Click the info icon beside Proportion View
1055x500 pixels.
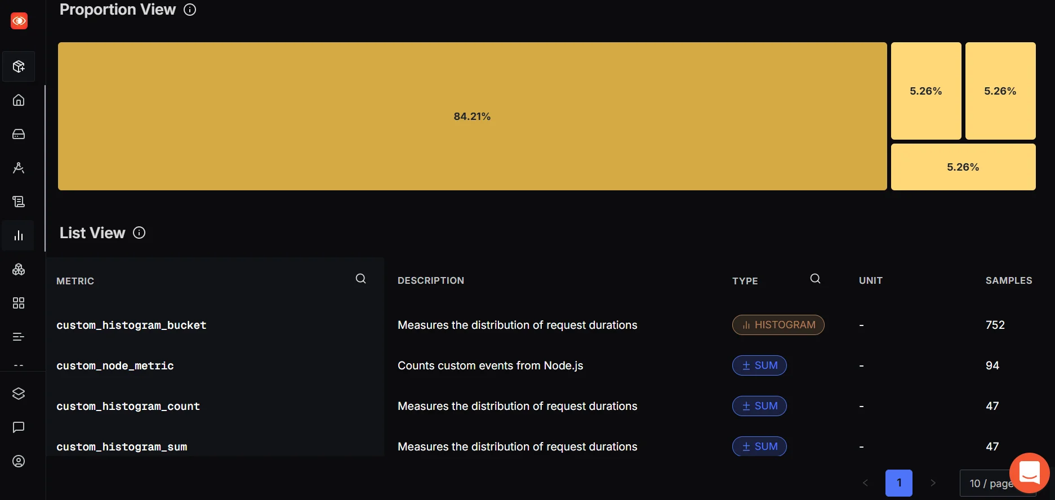point(190,10)
